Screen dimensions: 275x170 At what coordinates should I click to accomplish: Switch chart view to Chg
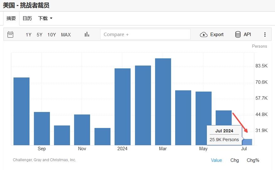(x=235, y=160)
